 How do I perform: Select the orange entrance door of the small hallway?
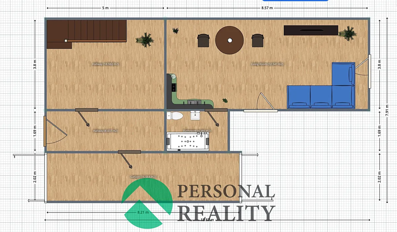(45, 131)
